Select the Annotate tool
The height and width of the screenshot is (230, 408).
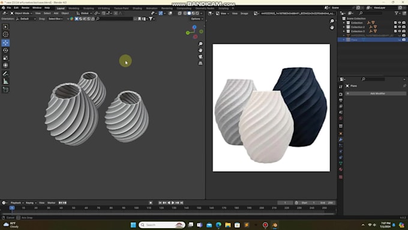pos(5,74)
